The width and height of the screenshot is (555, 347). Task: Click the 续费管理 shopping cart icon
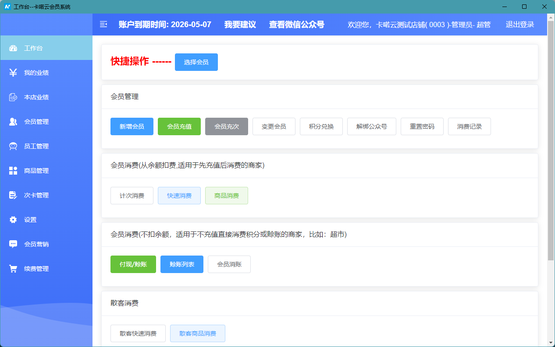(x=13, y=269)
